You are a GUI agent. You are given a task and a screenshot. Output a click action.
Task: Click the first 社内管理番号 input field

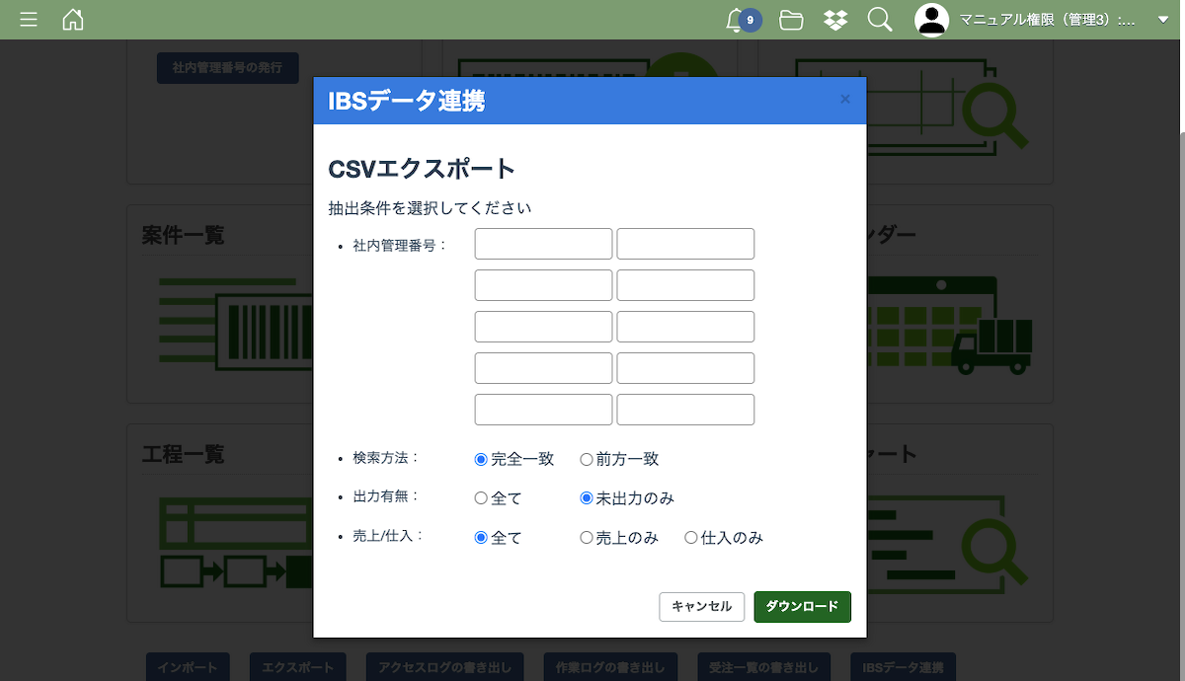tap(543, 244)
